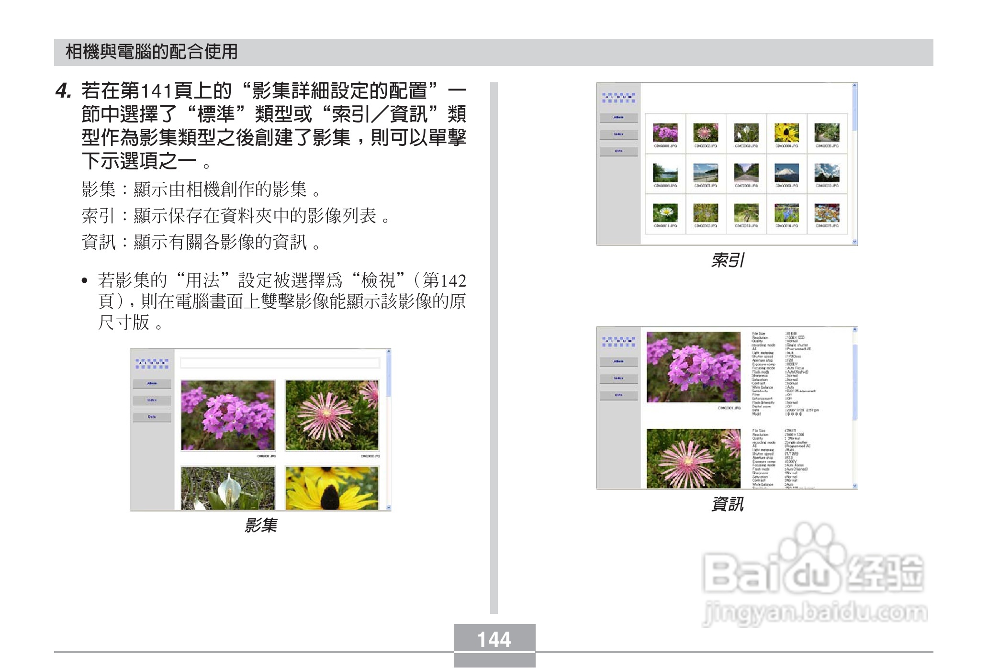The height and width of the screenshot is (668, 988).
Task: Open thumbnail CIMG0009.JPG snowy mountain in the index
Action: [786, 173]
